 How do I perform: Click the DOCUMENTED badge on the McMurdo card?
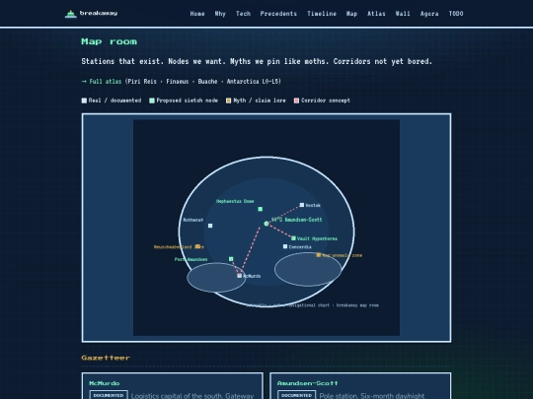(109, 395)
